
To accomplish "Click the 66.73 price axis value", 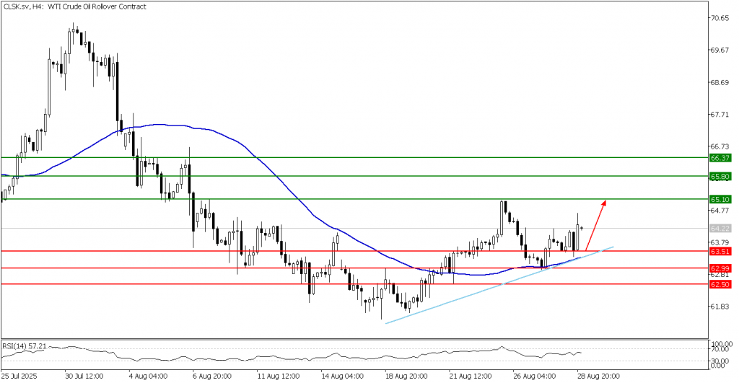I will pos(720,147).
